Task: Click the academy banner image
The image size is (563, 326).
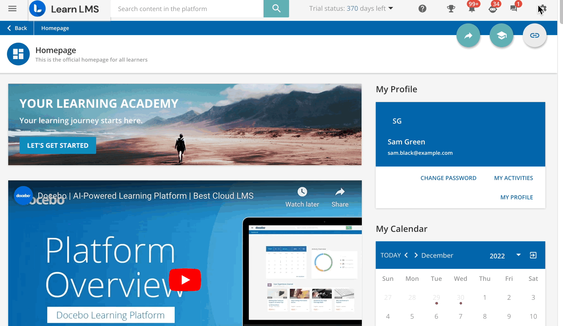Action: coord(185,124)
